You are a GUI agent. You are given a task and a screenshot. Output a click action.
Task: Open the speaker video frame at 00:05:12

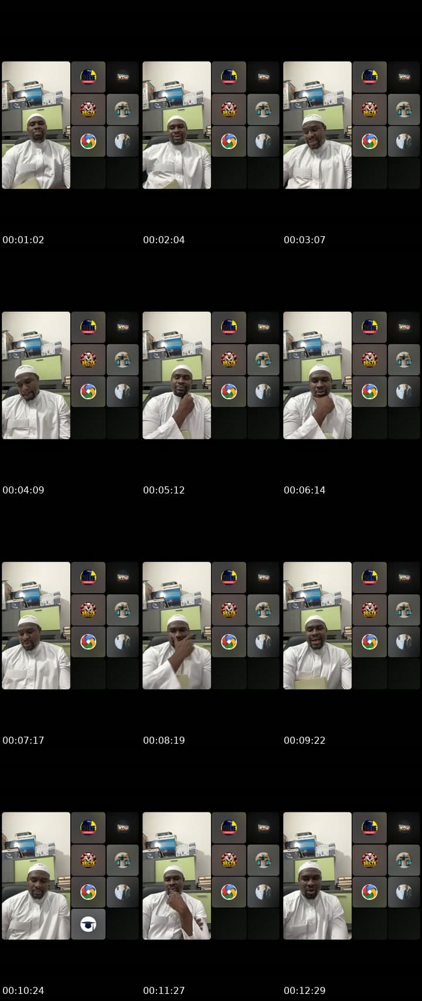(x=176, y=375)
